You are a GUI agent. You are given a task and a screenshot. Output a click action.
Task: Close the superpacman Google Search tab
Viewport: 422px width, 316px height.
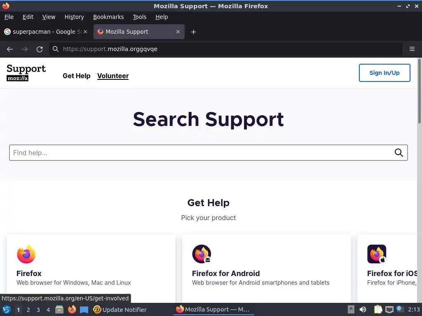85,32
